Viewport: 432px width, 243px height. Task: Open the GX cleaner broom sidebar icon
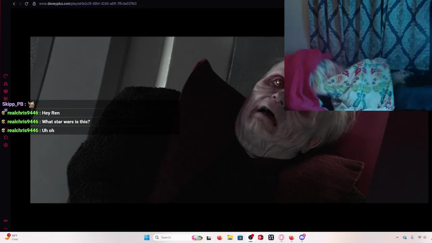tap(6, 84)
